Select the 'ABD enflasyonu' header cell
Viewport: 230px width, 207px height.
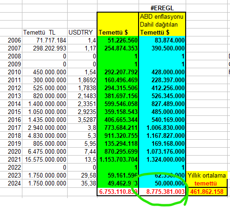tap(162, 16)
